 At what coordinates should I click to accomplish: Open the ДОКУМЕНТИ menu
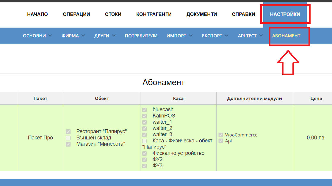(x=202, y=14)
